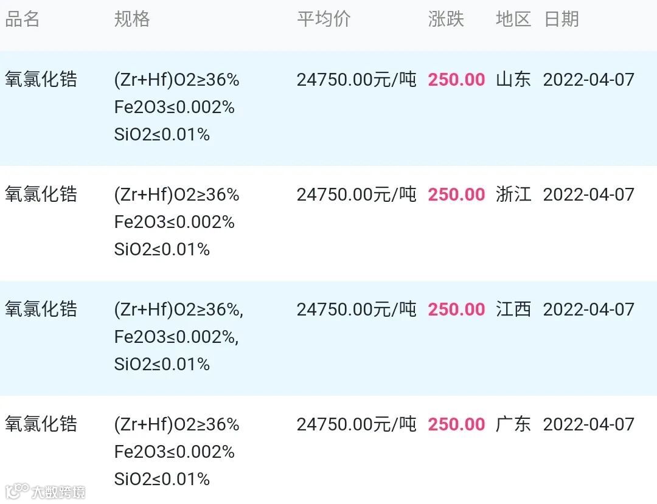Click the 涨跌 column header
Viewport: 657px width, 504px height.
click(446, 19)
